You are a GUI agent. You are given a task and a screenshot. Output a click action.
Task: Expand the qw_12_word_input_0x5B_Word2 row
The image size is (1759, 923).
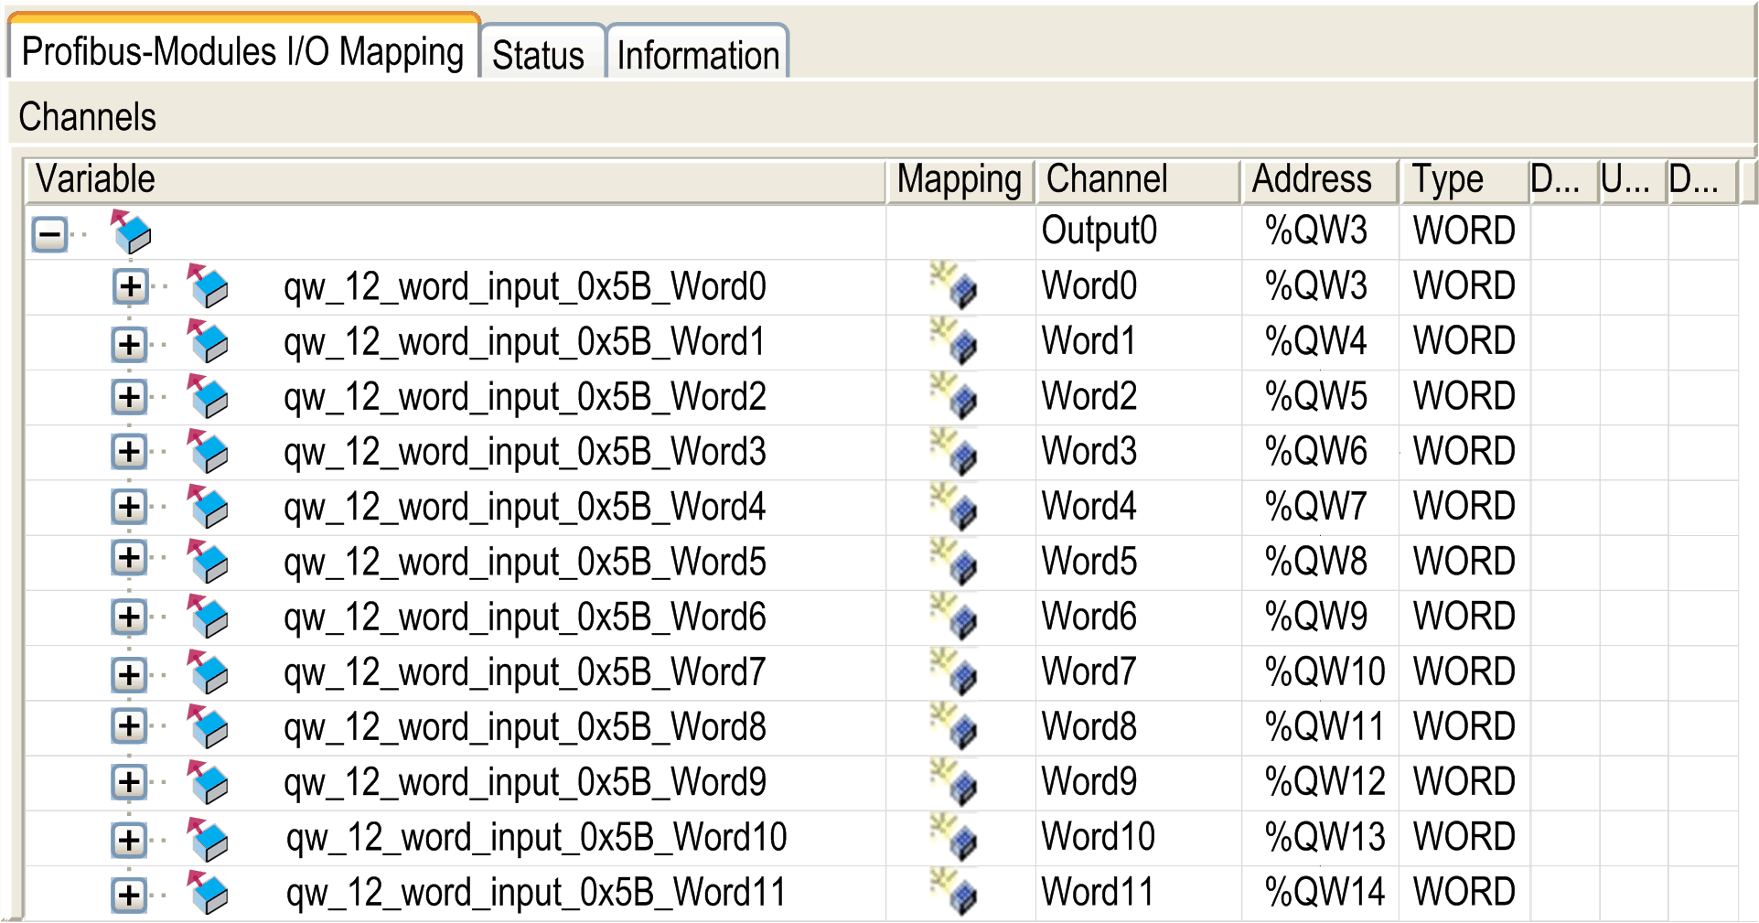tap(130, 397)
